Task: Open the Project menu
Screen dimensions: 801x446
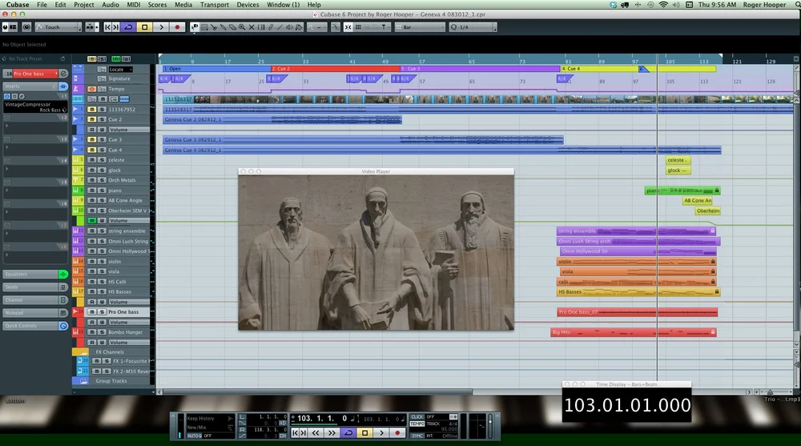Action: click(84, 5)
